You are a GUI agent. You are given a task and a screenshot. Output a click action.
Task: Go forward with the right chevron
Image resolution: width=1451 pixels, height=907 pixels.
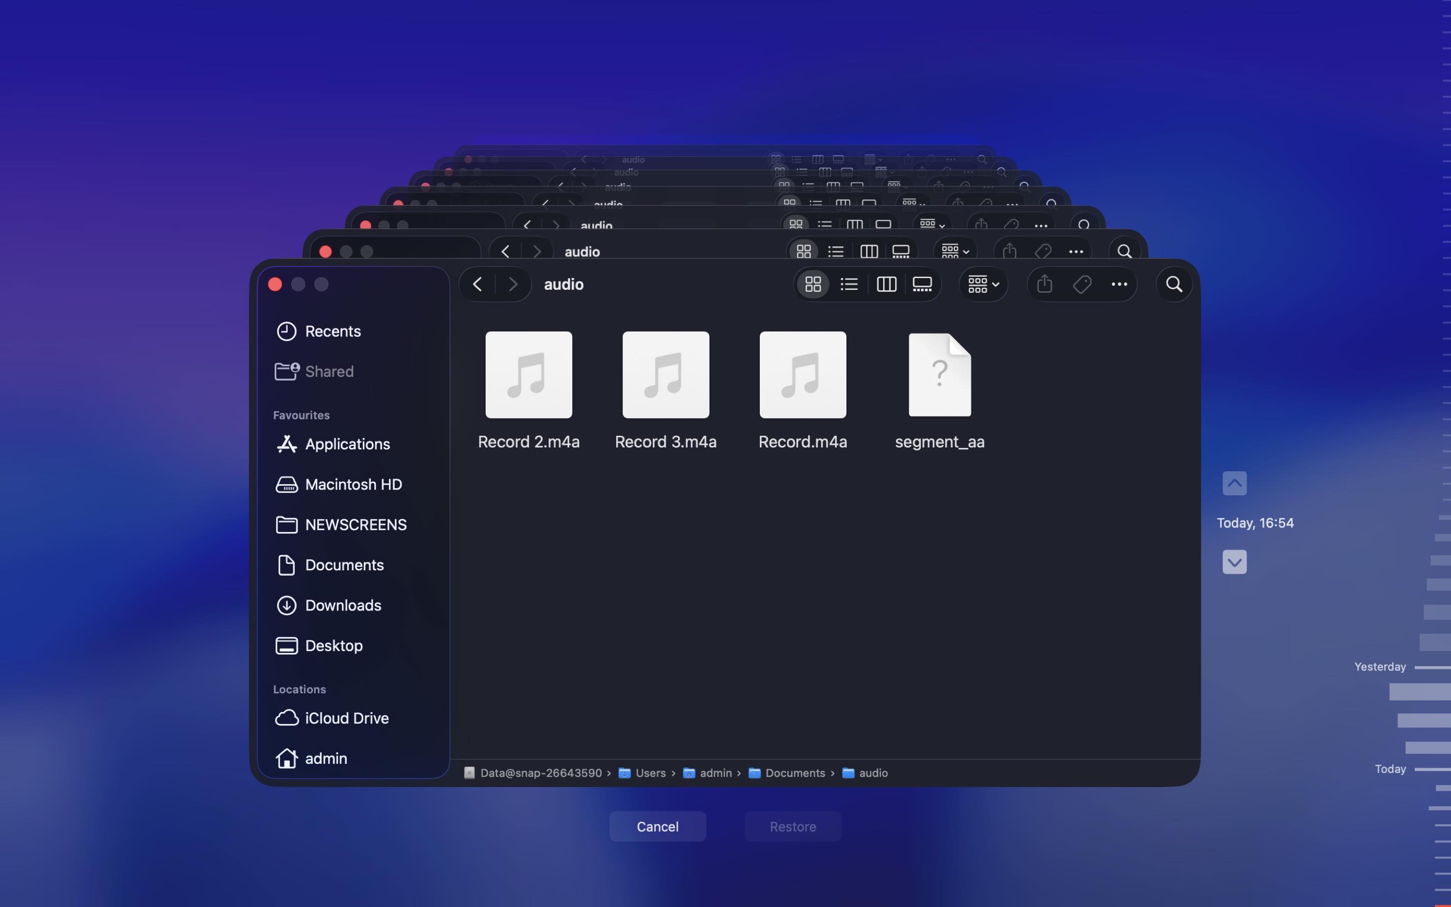click(513, 284)
